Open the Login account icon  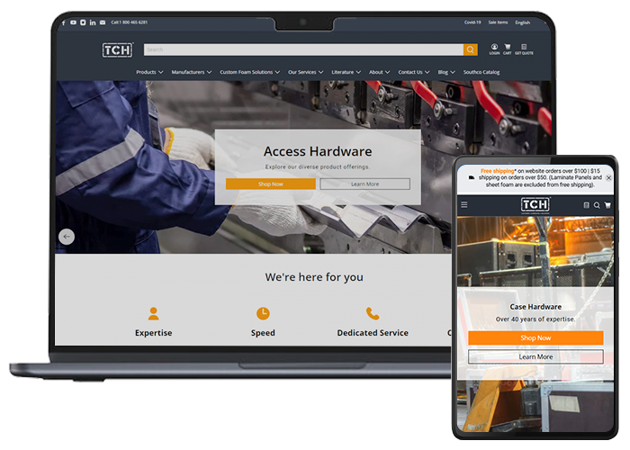pos(494,49)
